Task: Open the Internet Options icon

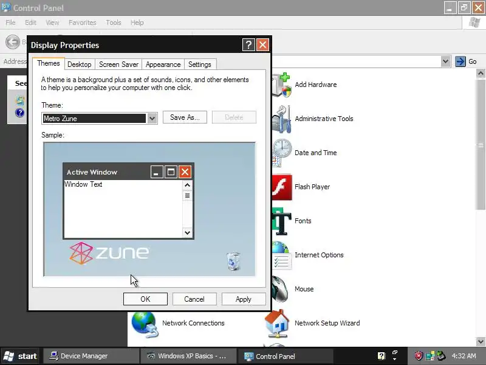Action: click(282, 255)
